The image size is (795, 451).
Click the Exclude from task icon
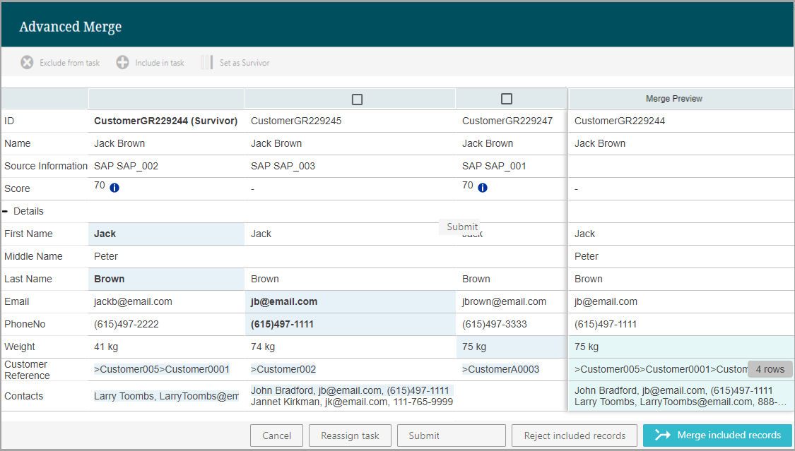27,63
